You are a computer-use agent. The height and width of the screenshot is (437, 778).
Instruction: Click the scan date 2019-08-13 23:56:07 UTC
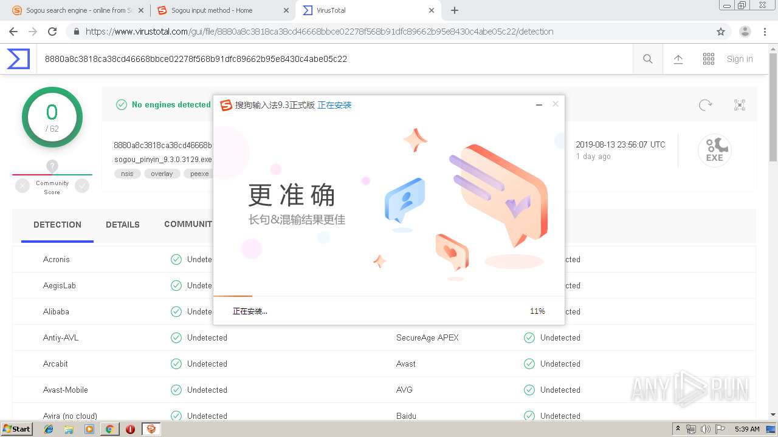[x=621, y=144]
